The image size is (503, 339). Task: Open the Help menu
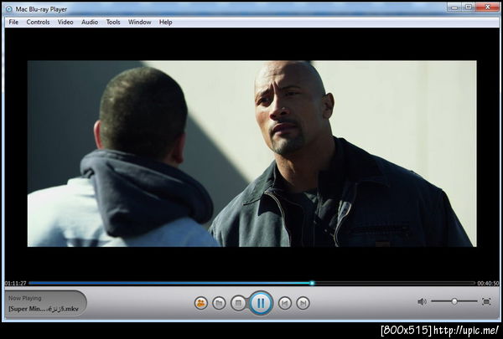coord(165,22)
